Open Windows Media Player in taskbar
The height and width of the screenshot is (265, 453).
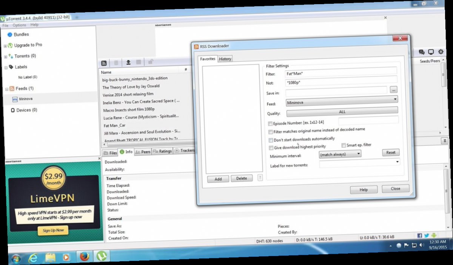(x=66, y=257)
